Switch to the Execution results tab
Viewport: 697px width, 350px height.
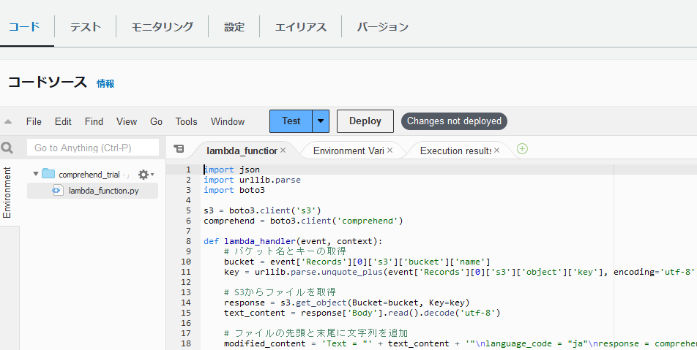[x=455, y=151]
